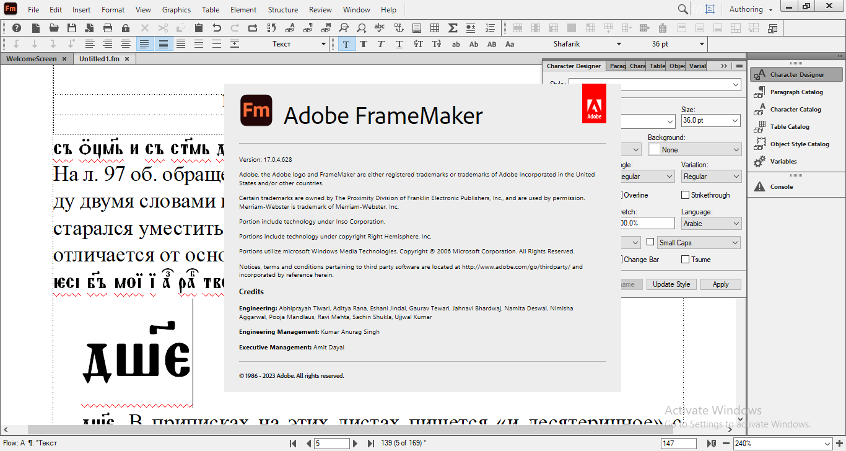Click the insert equation Sigma icon
The width and height of the screenshot is (846, 451).
(x=454, y=28)
